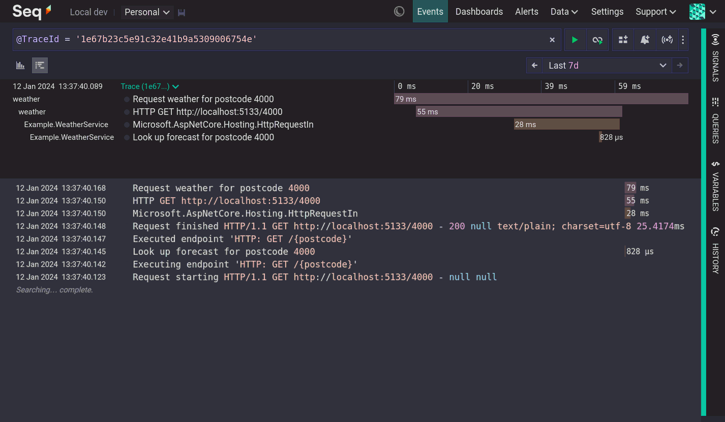Open the History side panel
This screenshot has height=422, width=725.
click(715, 251)
